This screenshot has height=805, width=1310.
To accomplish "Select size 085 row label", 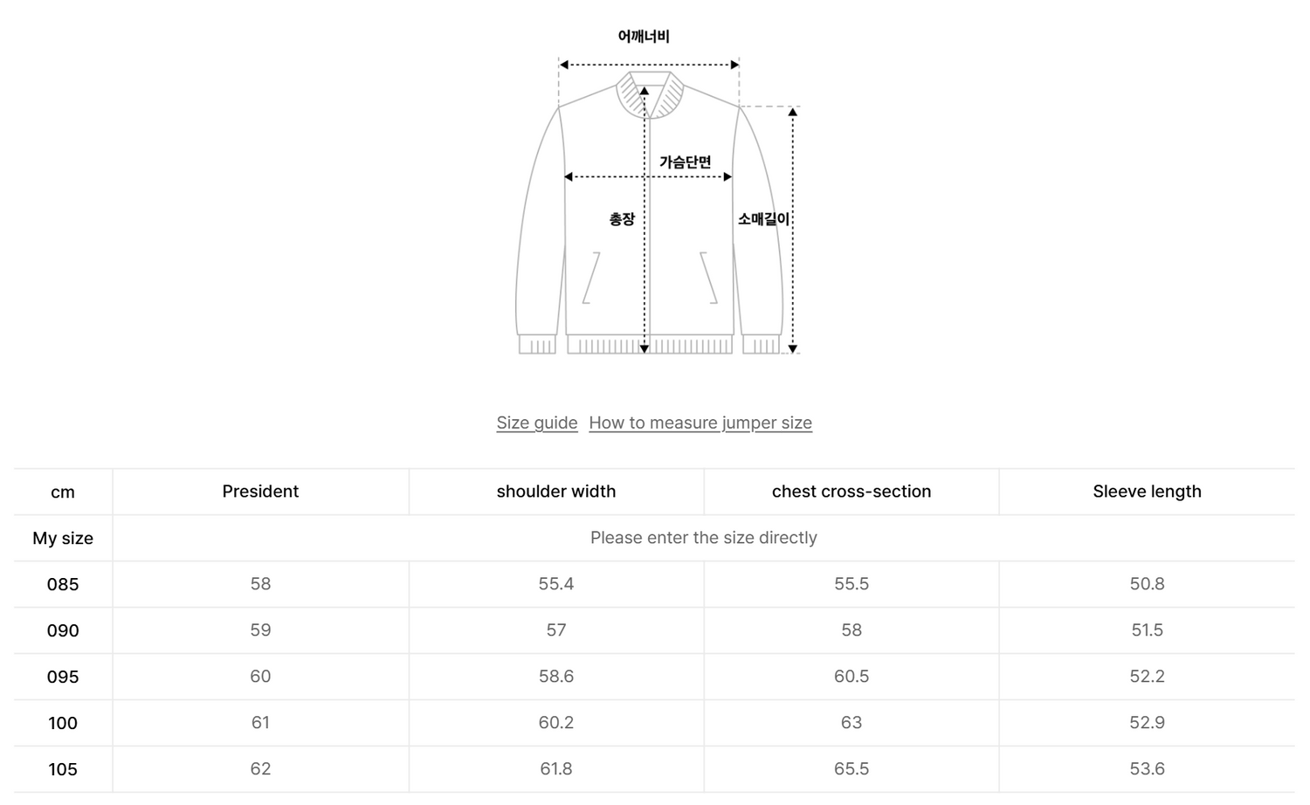I will [x=63, y=584].
